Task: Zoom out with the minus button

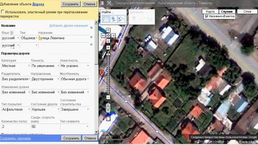Action: [x=108, y=97]
